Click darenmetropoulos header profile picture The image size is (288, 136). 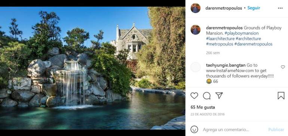(196, 8)
